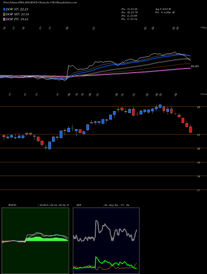Click the '<Tops' marker label
The image size is (207, 274).
[203, 28]
